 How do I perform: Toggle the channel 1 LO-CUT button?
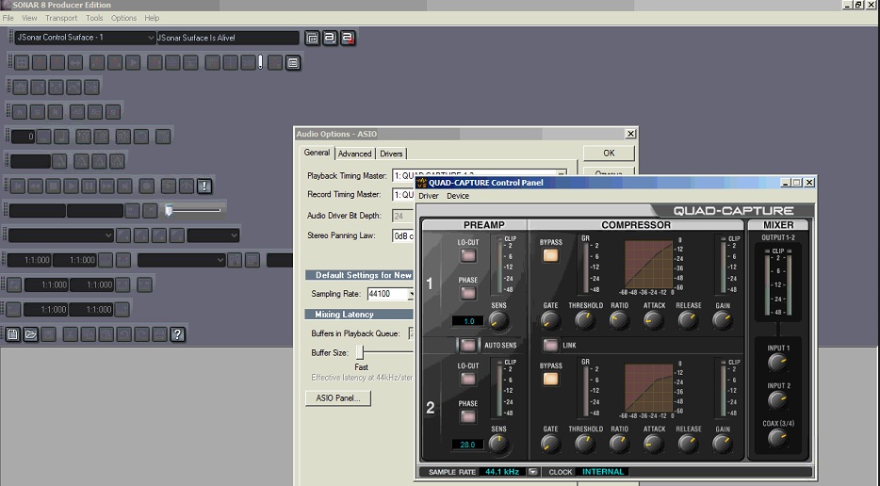(468, 257)
